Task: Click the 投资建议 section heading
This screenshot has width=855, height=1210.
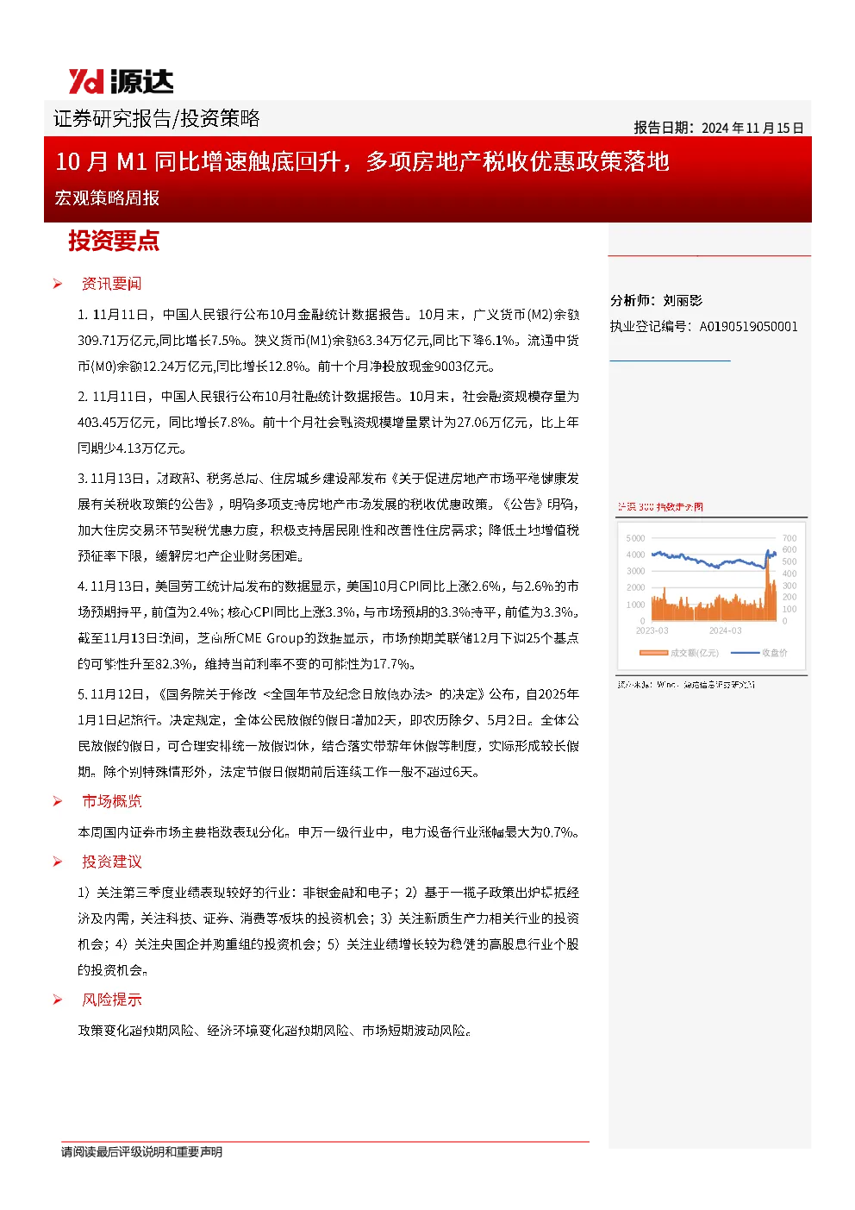Action: click(x=111, y=862)
